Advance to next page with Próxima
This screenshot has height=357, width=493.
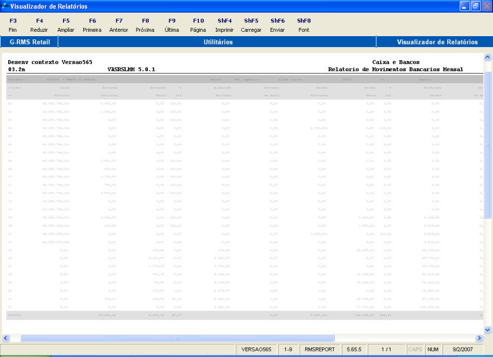[145, 25]
